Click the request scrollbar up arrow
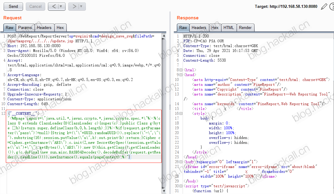 click(x=164, y=36)
